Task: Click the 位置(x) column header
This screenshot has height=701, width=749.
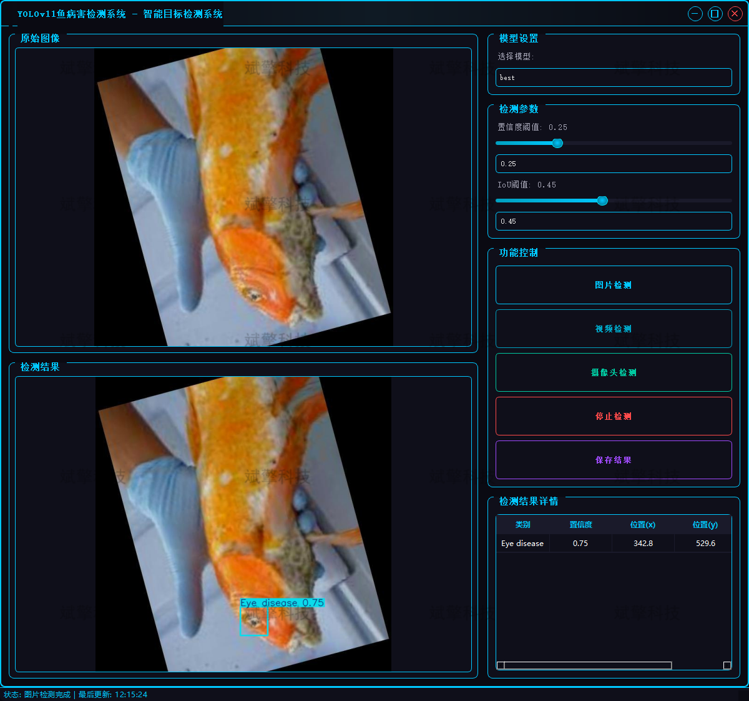Action: pos(643,525)
